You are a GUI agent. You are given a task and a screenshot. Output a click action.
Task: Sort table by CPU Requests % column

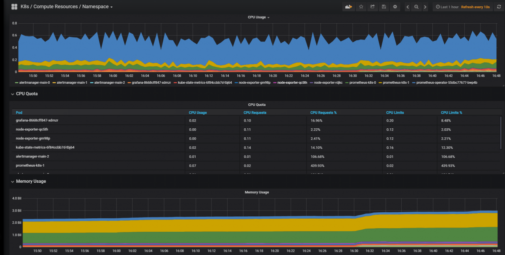point(323,112)
